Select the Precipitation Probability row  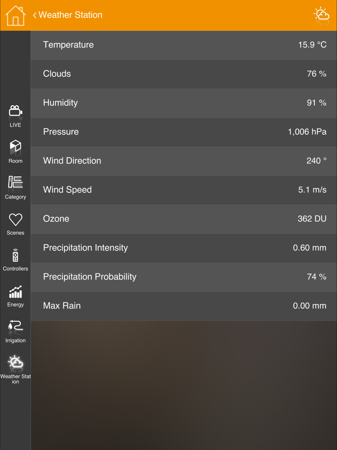click(x=184, y=277)
